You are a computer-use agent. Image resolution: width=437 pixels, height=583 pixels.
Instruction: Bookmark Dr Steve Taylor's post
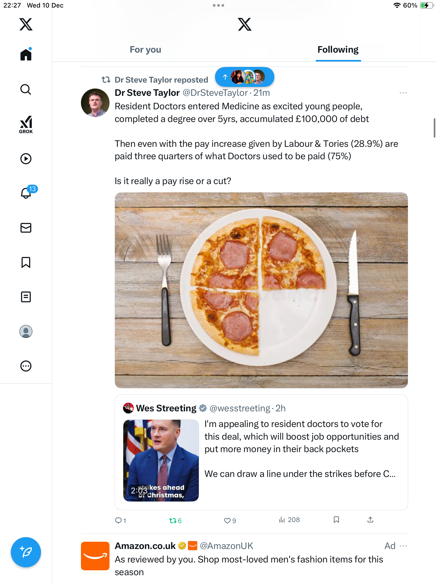(x=336, y=520)
